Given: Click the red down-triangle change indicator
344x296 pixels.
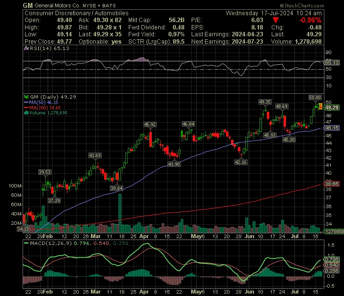Looking at the screenshot, I should (x=276, y=21).
